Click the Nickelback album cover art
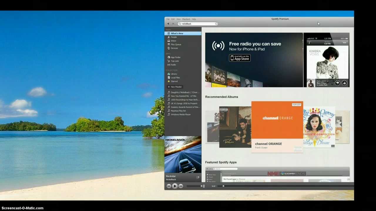Image resolution: width=376 pixels, height=211 pixels. click(183, 154)
